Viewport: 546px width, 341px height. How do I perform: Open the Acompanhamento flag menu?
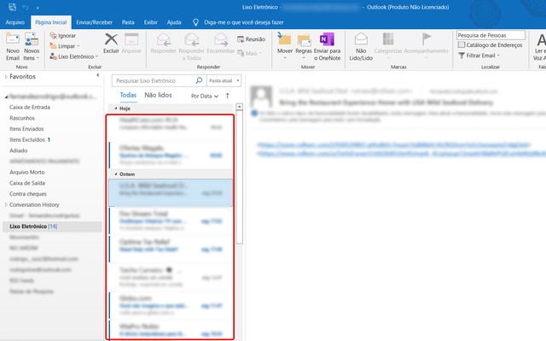(426, 46)
